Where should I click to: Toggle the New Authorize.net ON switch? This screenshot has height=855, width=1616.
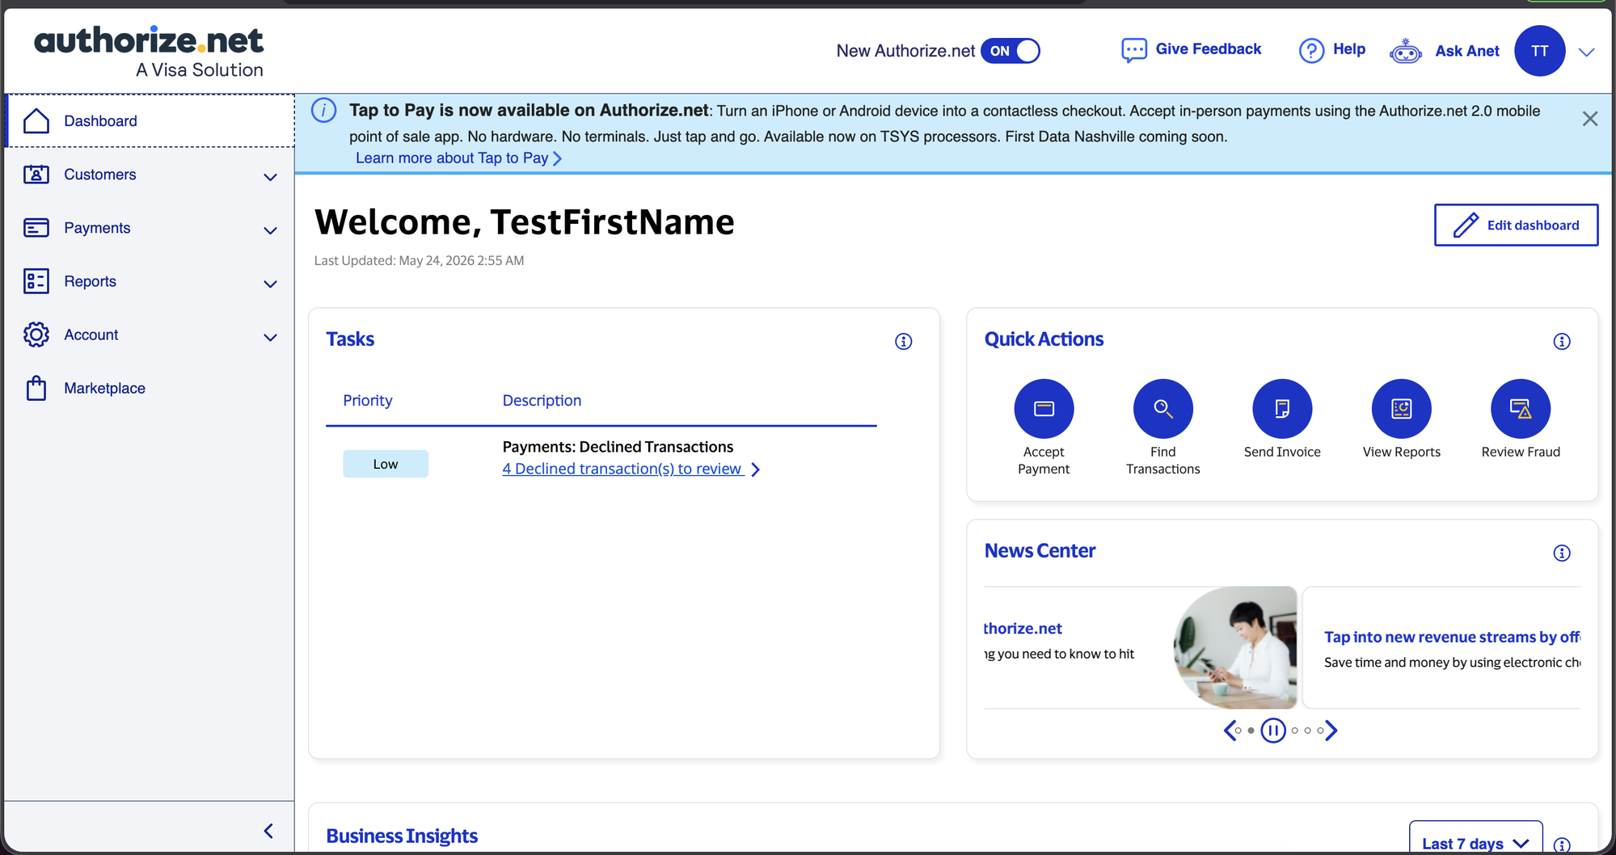click(x=1011, y=51)
